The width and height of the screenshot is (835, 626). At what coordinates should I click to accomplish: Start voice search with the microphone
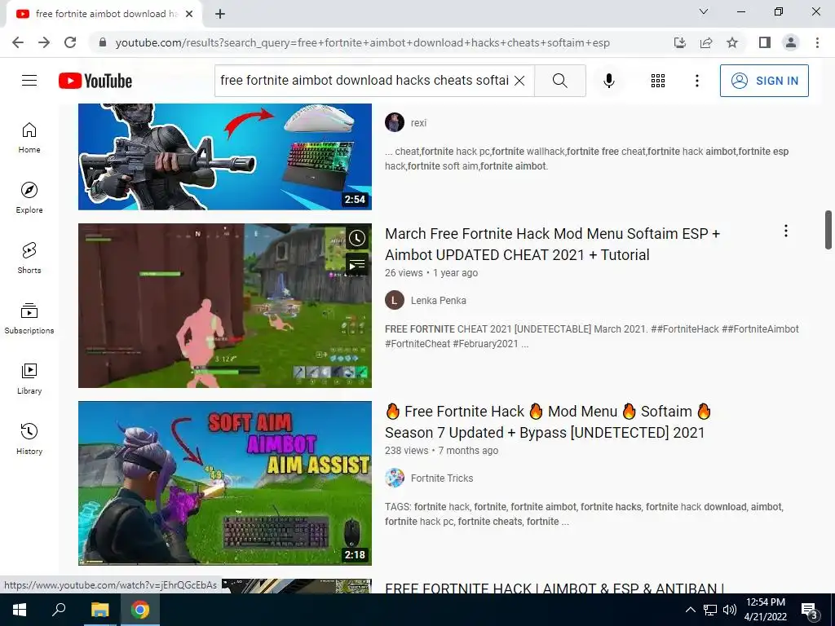[608, 81]
